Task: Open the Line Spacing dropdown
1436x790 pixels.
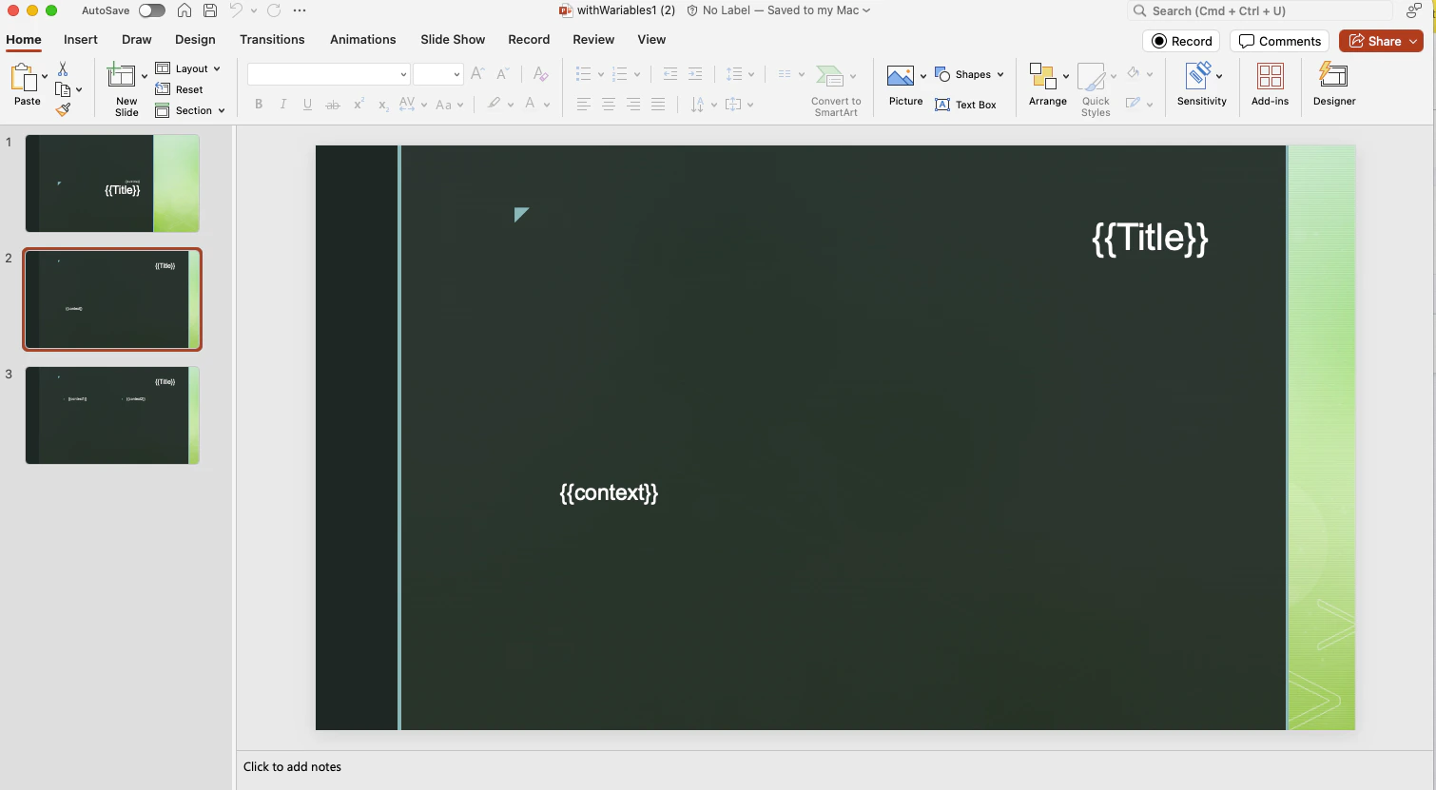Action: tap(740, 74)
